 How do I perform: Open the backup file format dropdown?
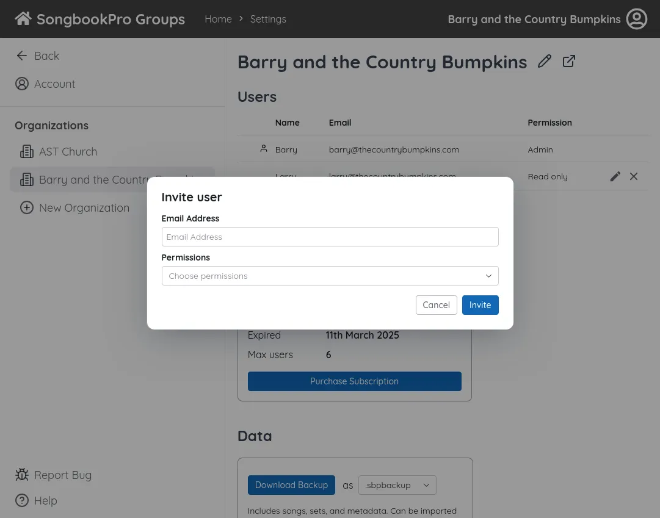tap(397, 485)
